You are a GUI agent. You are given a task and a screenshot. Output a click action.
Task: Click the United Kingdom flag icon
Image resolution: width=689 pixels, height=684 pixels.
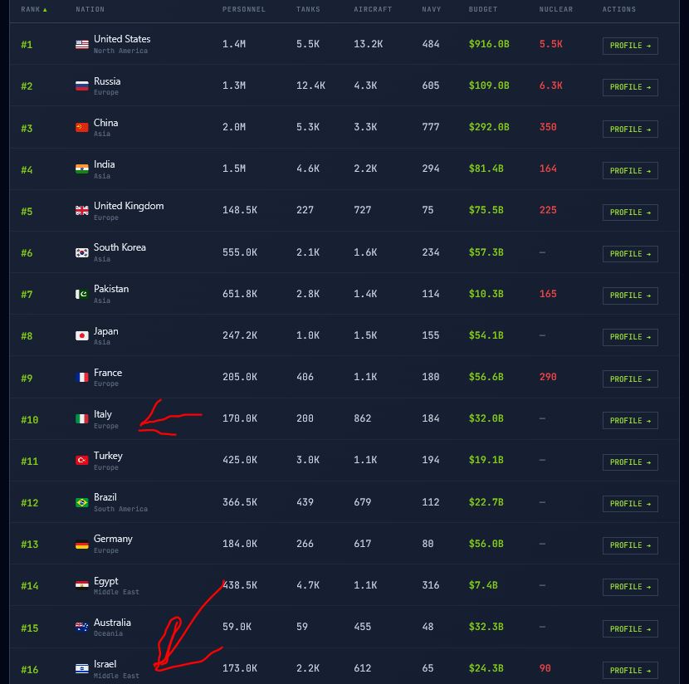pyautogui.click(x=81, y=211)
